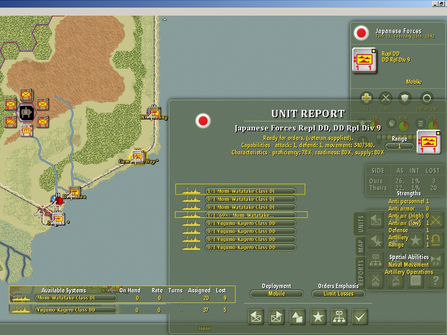
Task: Click the supply icon beside the 80% pie chart
Action: point(421,124)
